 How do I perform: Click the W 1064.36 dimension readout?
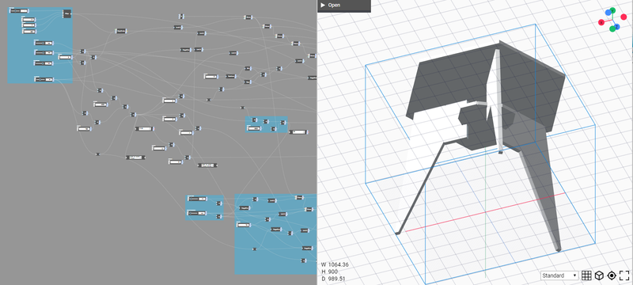(x=335, y=265)
